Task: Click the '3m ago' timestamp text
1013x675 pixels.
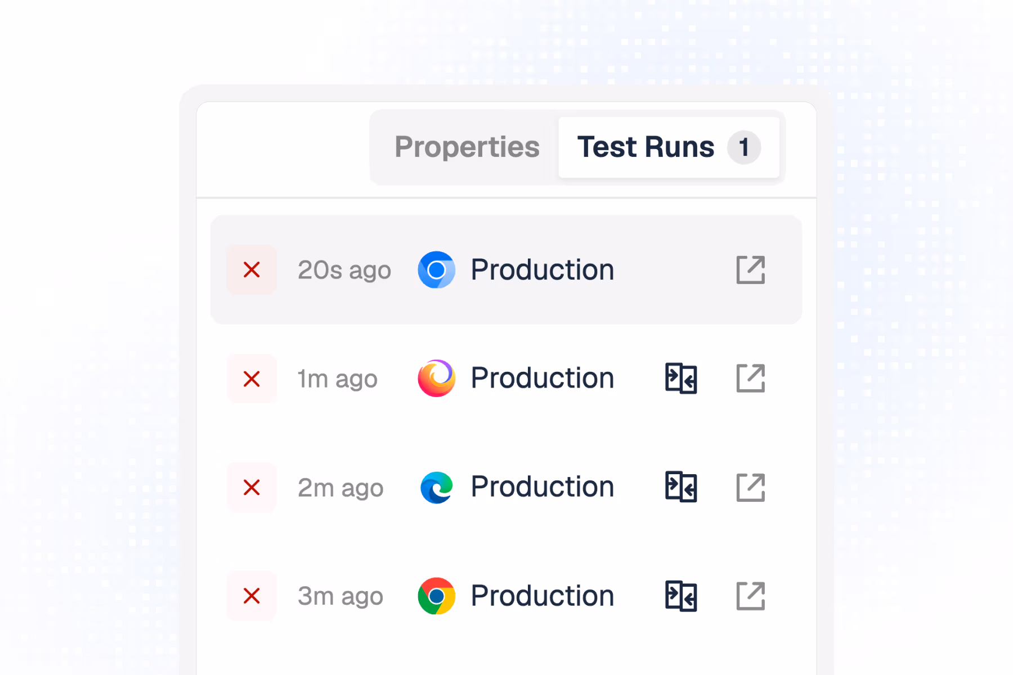Action: [340, 596]
